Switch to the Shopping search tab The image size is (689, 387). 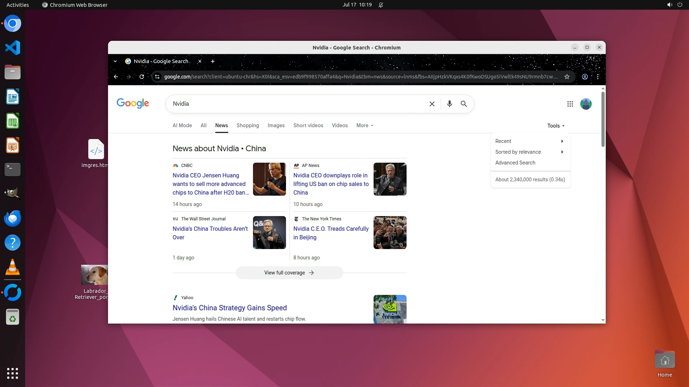point(248,125)
